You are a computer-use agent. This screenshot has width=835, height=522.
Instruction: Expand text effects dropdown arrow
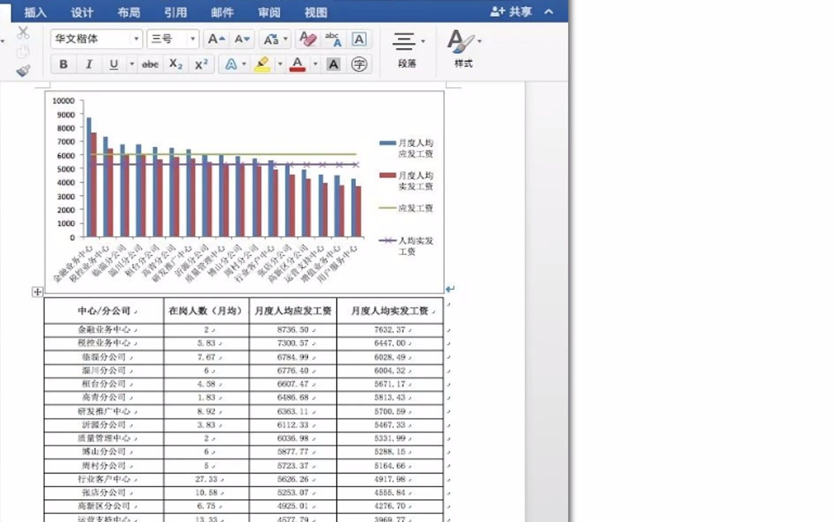point(244,64)
